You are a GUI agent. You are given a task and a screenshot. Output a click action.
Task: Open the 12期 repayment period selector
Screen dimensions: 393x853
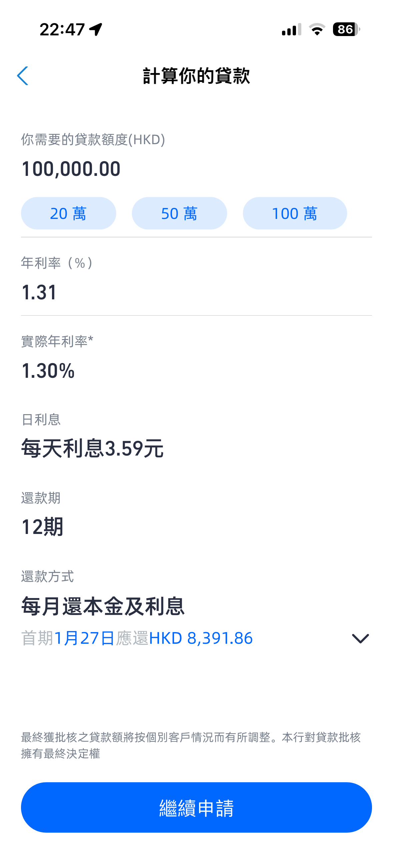(x=42, y=527)
